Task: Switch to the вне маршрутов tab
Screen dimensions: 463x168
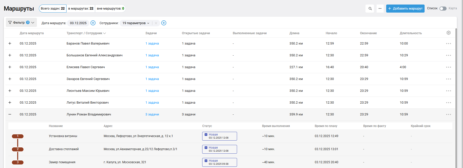Action: coord(110,9)
